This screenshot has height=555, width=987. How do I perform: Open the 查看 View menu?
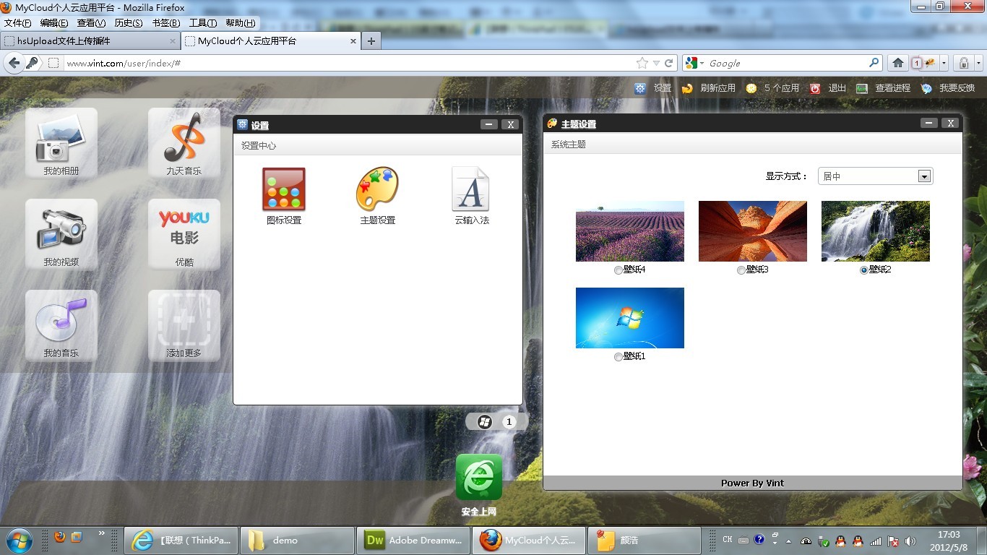[x=91, y=23]
